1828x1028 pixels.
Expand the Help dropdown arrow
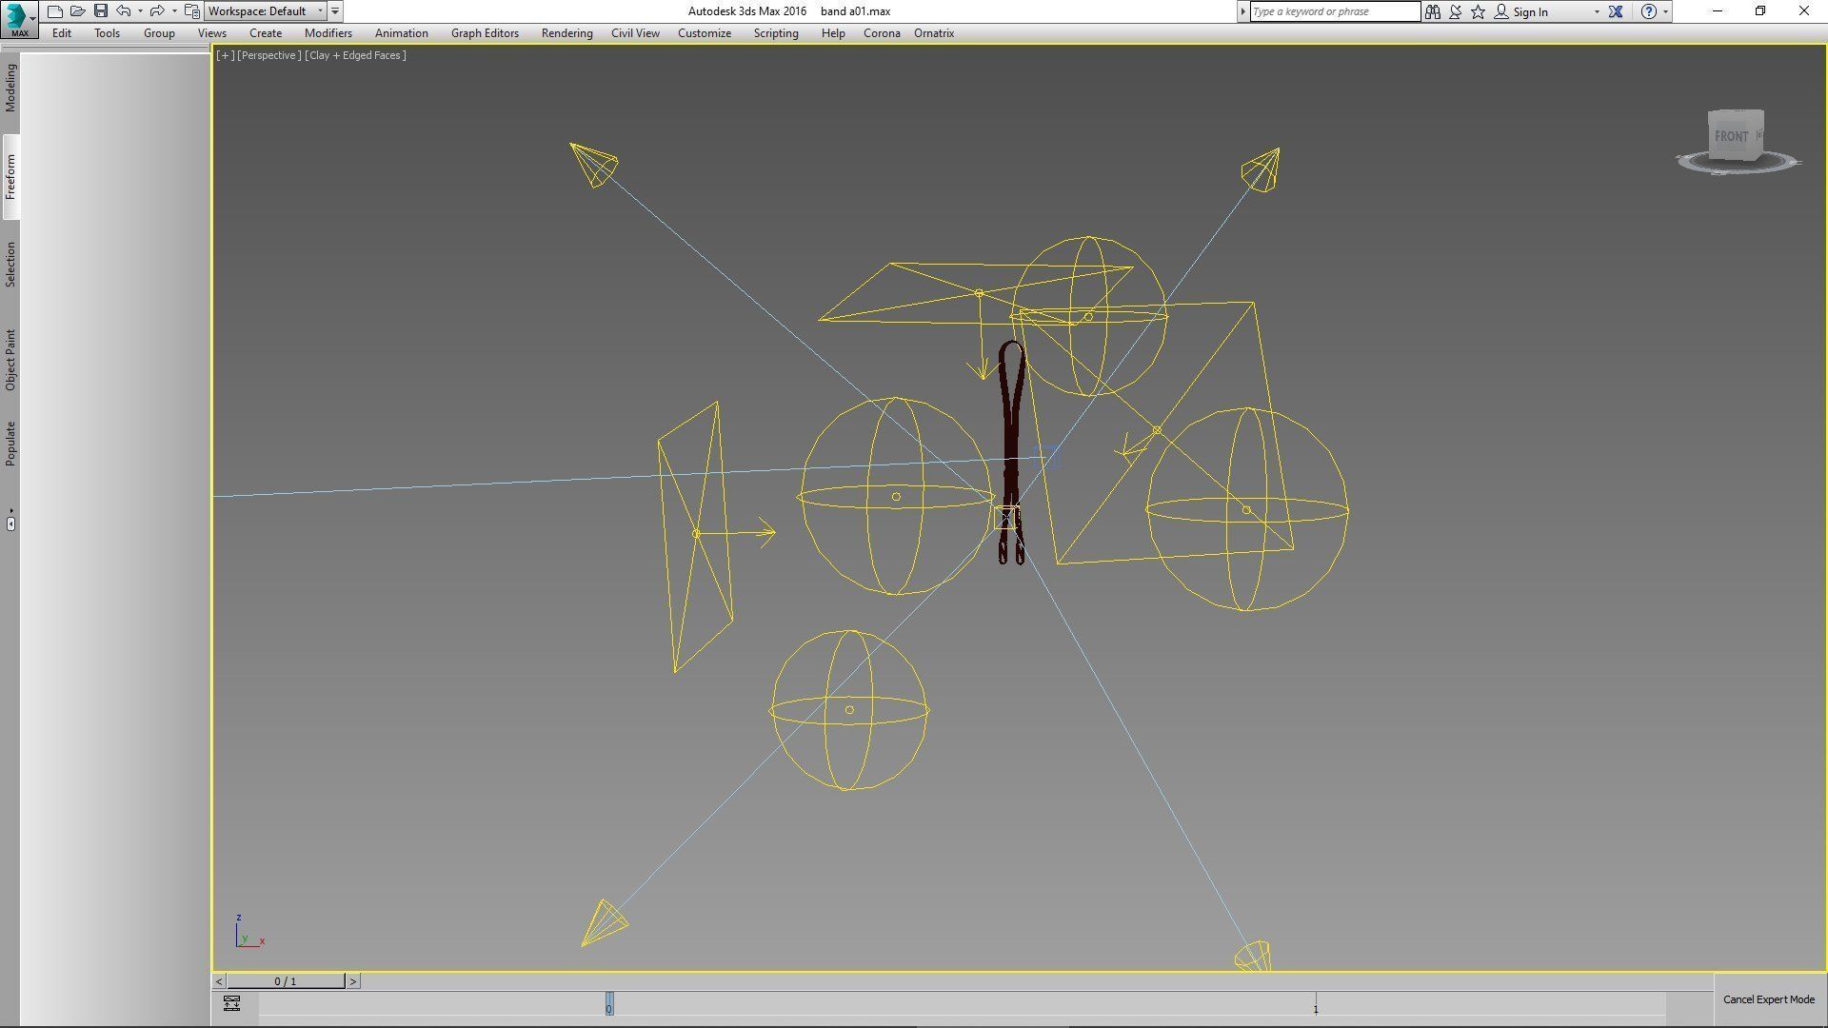click(x=1665, y=12)
